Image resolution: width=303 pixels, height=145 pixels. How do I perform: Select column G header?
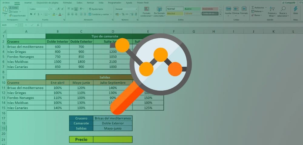[x=194, y=31]
